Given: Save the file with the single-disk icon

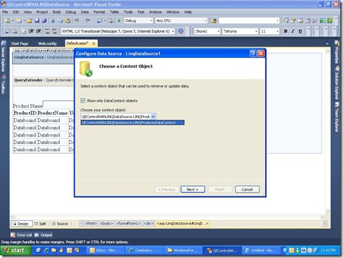Looking at the screenshot, I should point(37,20).
